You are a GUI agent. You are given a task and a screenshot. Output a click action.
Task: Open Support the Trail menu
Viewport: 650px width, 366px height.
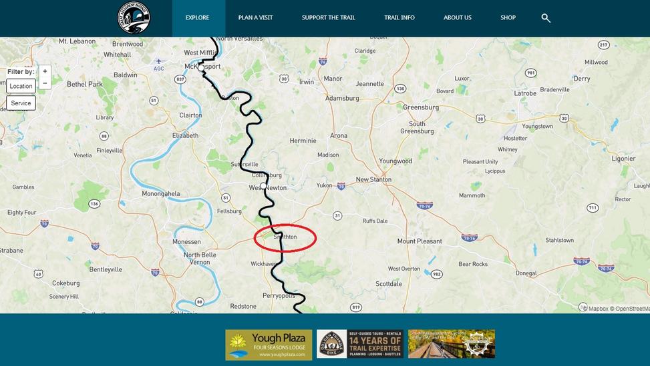(x=328, y=18)
